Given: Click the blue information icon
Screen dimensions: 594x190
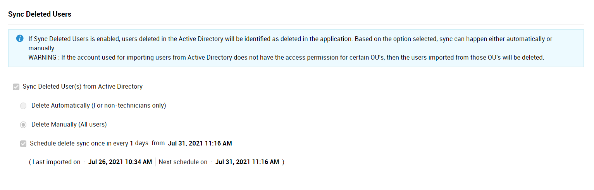Looking at the screenshot, I should (20, 39).
